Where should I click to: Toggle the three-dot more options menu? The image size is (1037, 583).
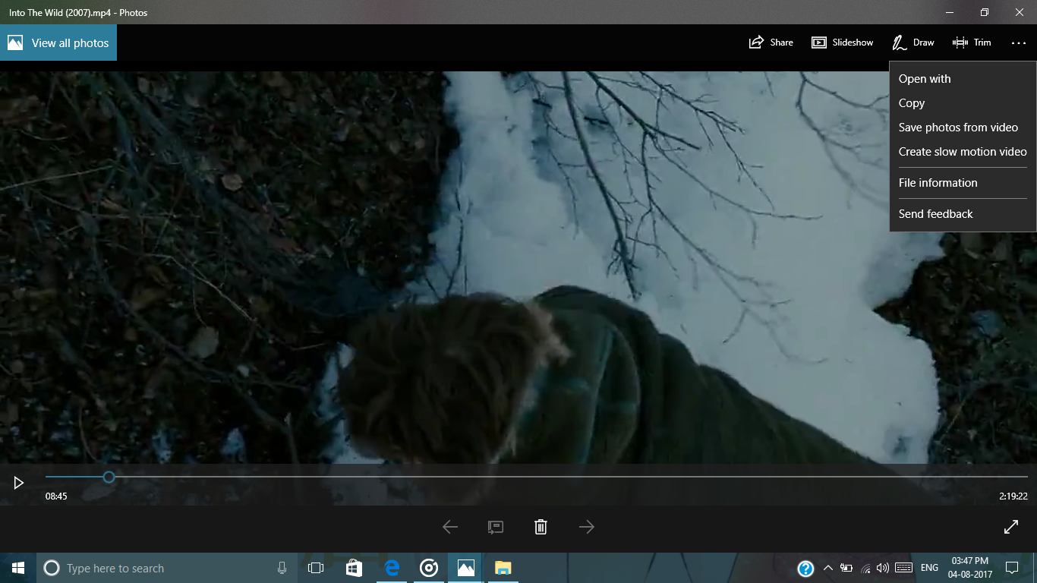1019,43
